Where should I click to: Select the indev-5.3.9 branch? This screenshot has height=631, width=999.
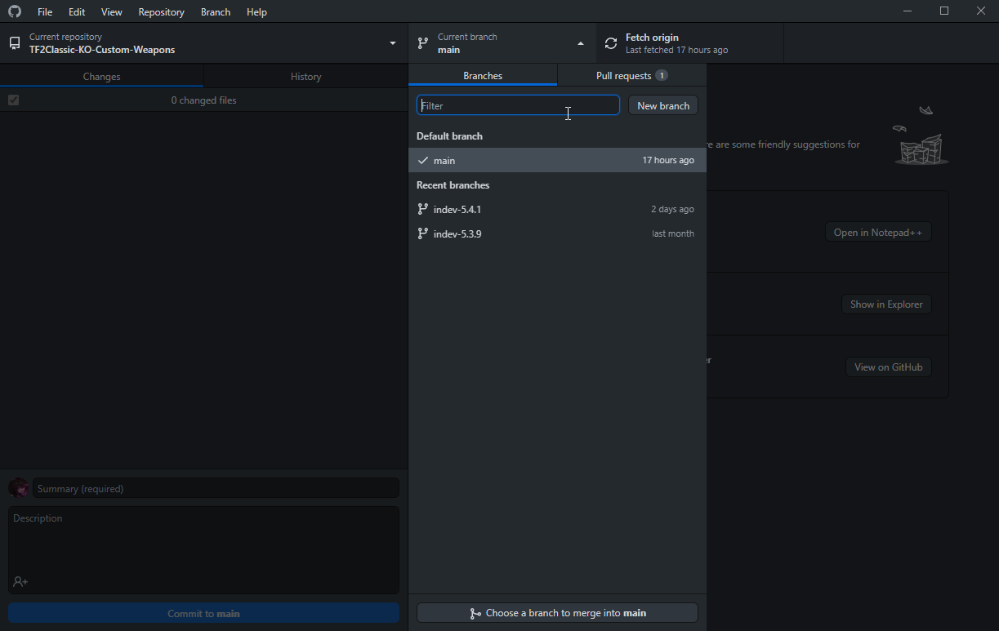[557, 233]
